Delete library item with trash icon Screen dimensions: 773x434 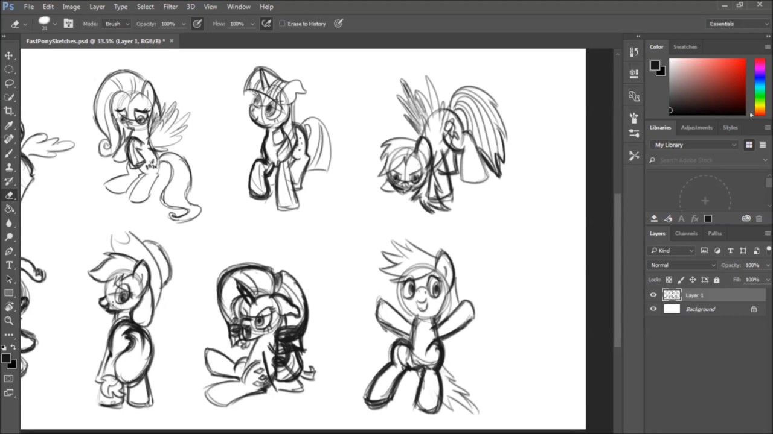(x=759, y=219)
